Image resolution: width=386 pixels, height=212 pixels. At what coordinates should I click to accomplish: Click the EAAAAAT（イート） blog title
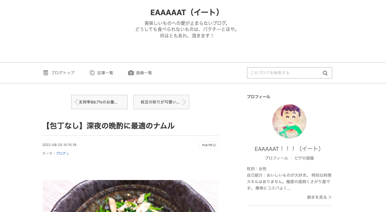pos(185,12)
